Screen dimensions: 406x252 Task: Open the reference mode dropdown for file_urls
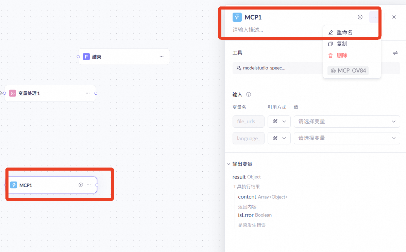(279, 122)
